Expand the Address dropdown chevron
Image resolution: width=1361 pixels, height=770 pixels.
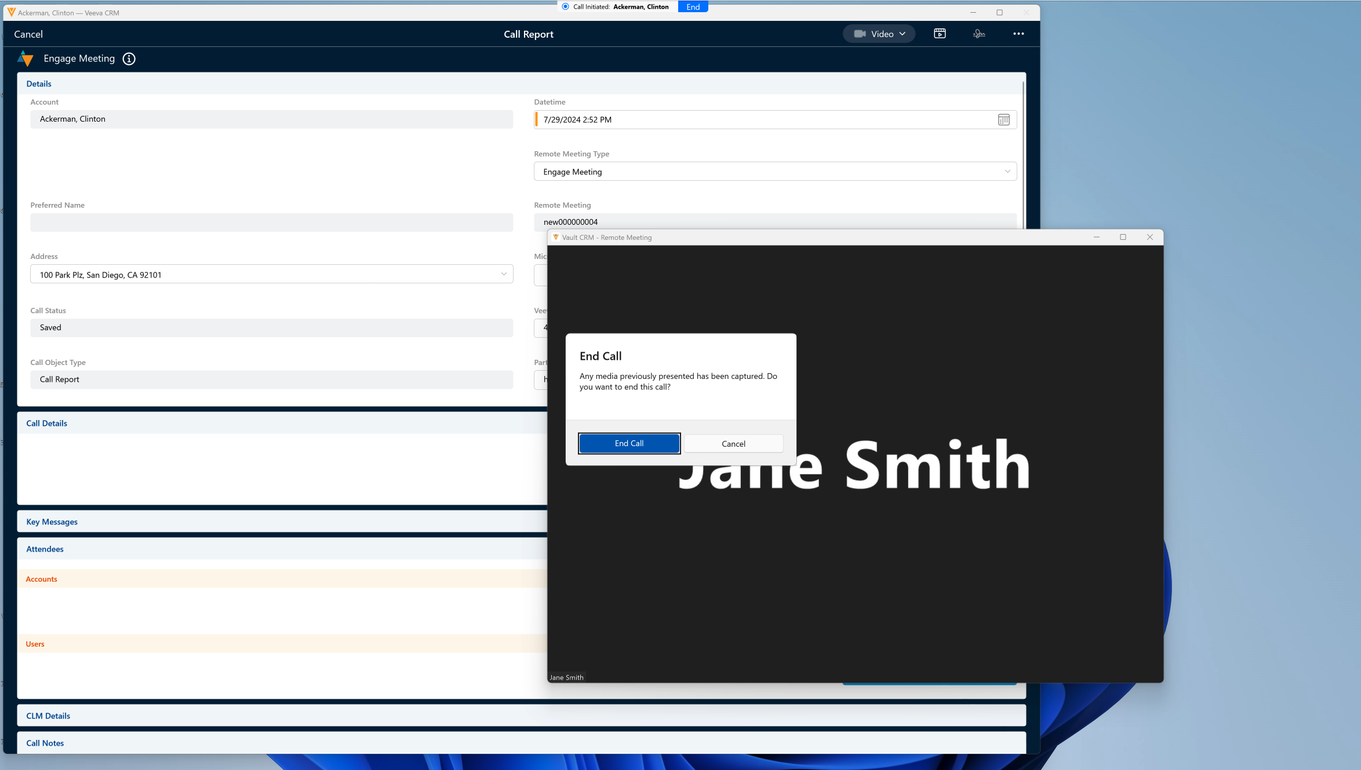tap(503, 274)
